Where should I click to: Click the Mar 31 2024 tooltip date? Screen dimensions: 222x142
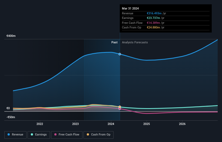(130, 8)
